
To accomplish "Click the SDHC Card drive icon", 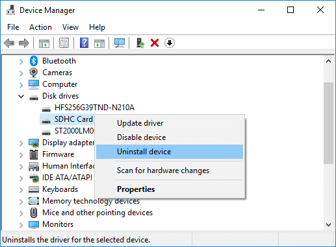I will click(x=46, y=121).
